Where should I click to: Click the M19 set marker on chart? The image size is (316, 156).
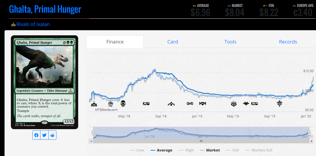click(146, 103)
